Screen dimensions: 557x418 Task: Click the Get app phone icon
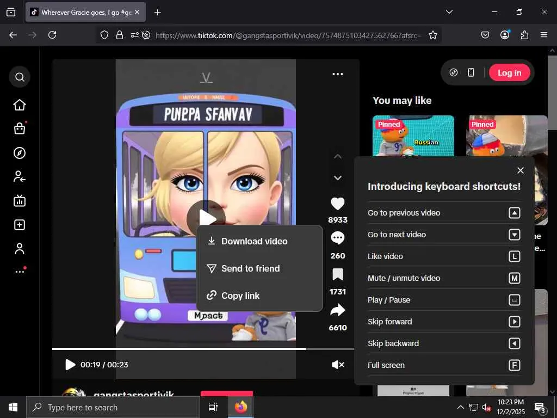(471, 72)
